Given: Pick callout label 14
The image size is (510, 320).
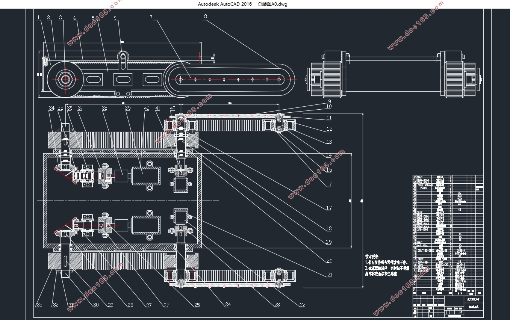Looking at the screenshot, I should point(329,155).
